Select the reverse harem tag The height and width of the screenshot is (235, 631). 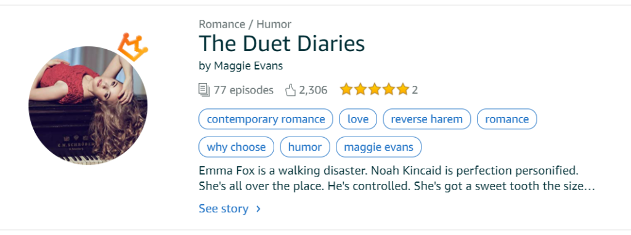point(426,119)
